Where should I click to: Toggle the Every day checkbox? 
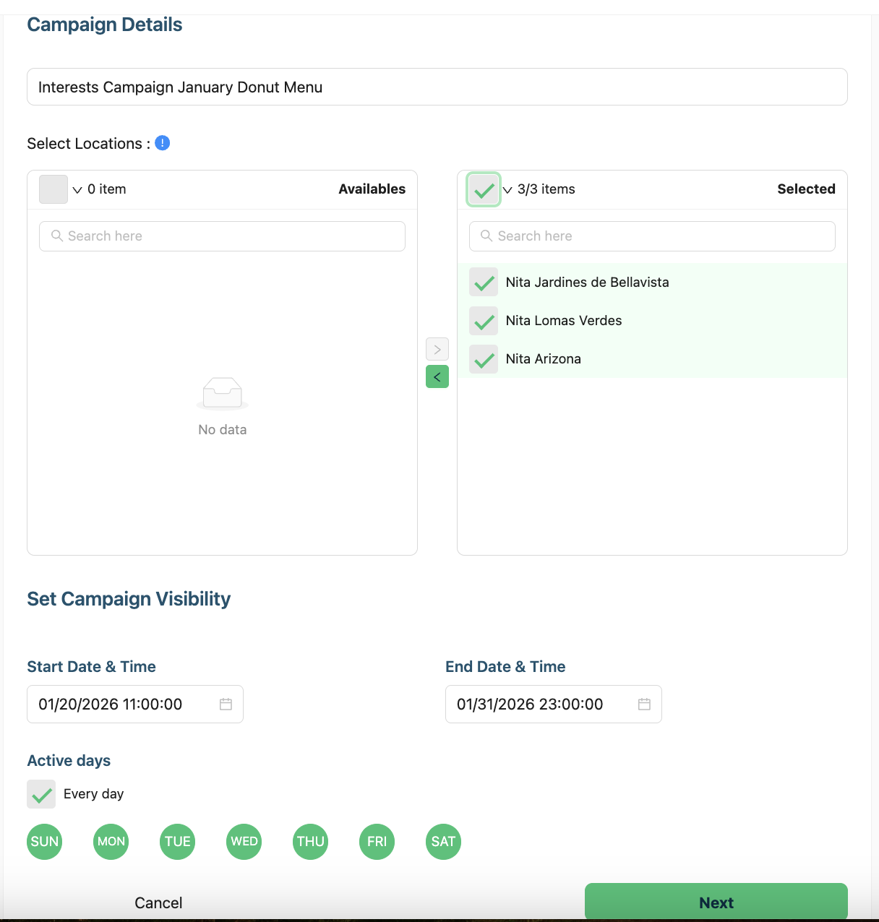41,794
